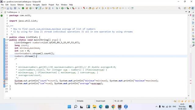The height and width of the screenshot is (110, 195).
Task: Open Microsoft Edge from the taskbar
Action: 101,107
